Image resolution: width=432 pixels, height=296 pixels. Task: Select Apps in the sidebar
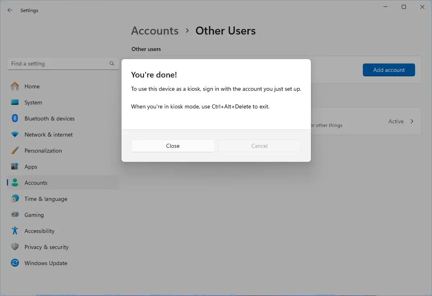(x=63, y=166)
